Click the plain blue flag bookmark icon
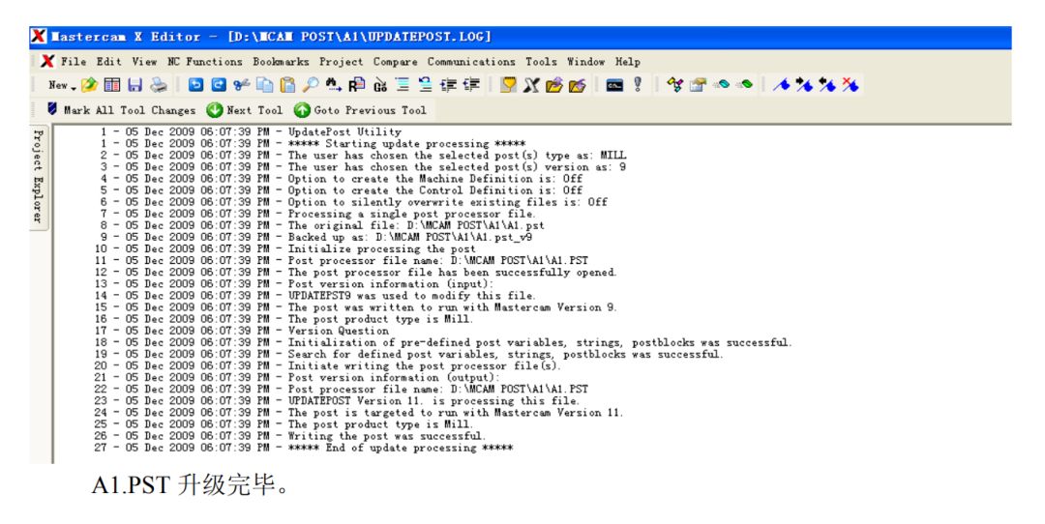Screen dimensions: 1045x524 click(781, 85)
